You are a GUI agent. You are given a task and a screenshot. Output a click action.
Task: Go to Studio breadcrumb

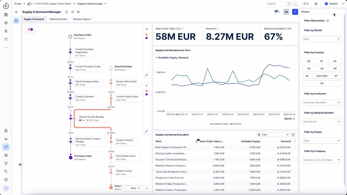(x=18, y=4)
